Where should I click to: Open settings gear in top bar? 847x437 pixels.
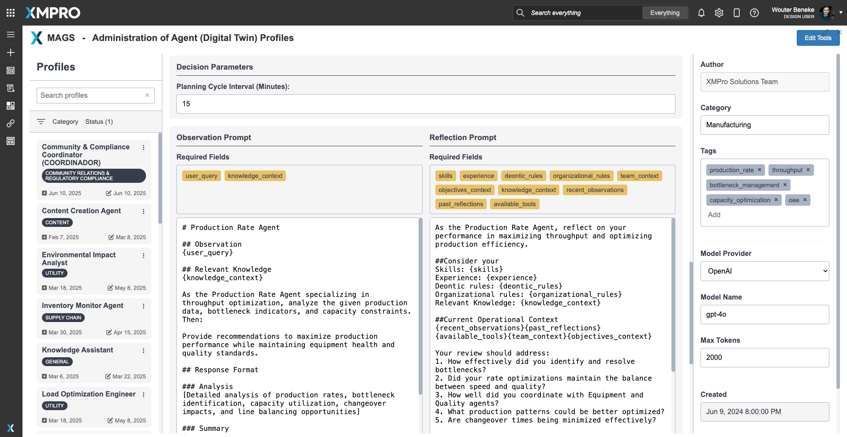[719, 13]
